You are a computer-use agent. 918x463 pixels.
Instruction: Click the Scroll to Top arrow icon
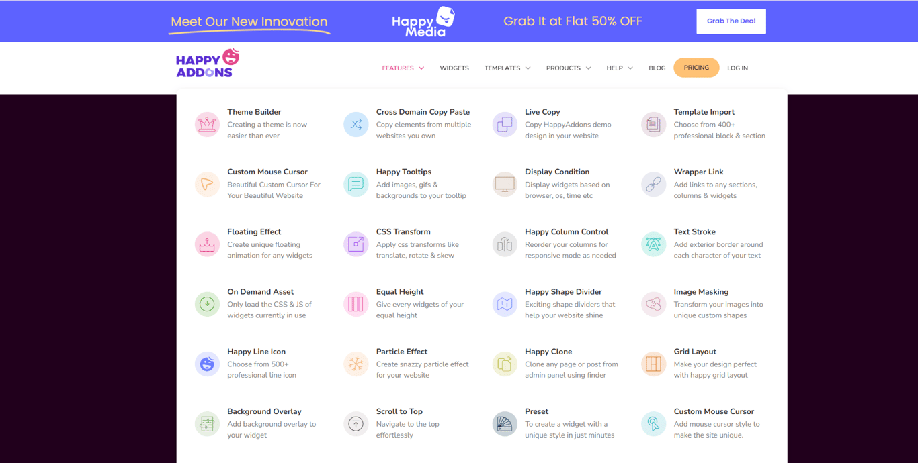(x=356, y=424)
